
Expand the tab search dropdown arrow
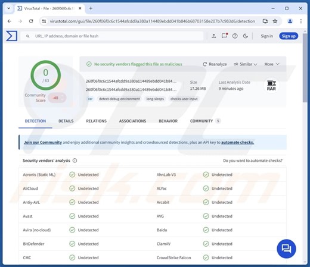pos(9,8)
